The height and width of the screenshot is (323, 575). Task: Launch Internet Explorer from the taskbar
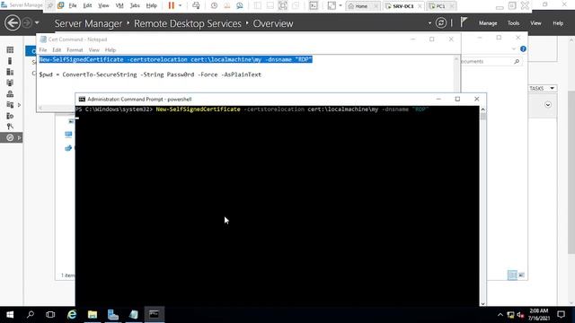tap(72, 314)
